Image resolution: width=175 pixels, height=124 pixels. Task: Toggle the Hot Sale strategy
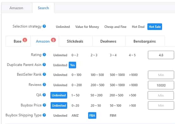155,27
